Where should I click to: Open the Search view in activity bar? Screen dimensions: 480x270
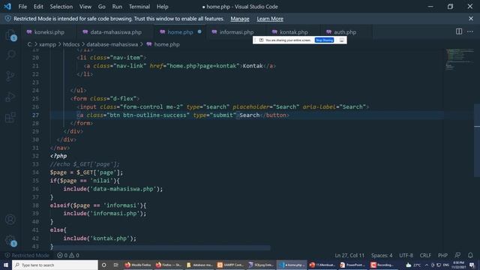point(10,55)
